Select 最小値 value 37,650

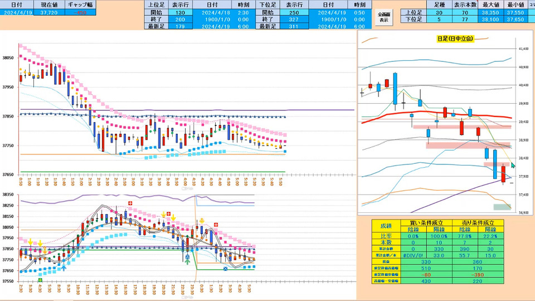pyautogui.click(x=515, y=20)
